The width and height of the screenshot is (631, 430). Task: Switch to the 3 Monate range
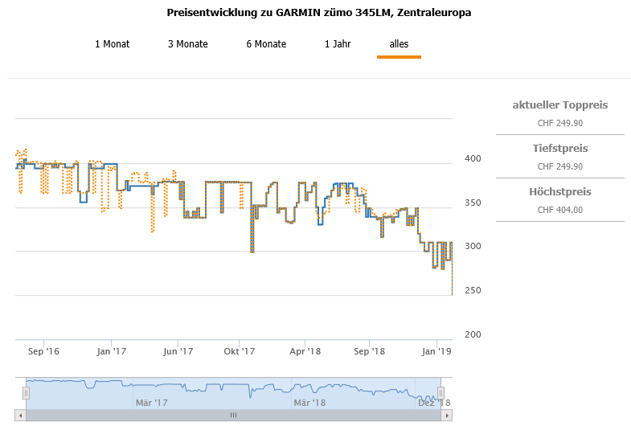188,44
